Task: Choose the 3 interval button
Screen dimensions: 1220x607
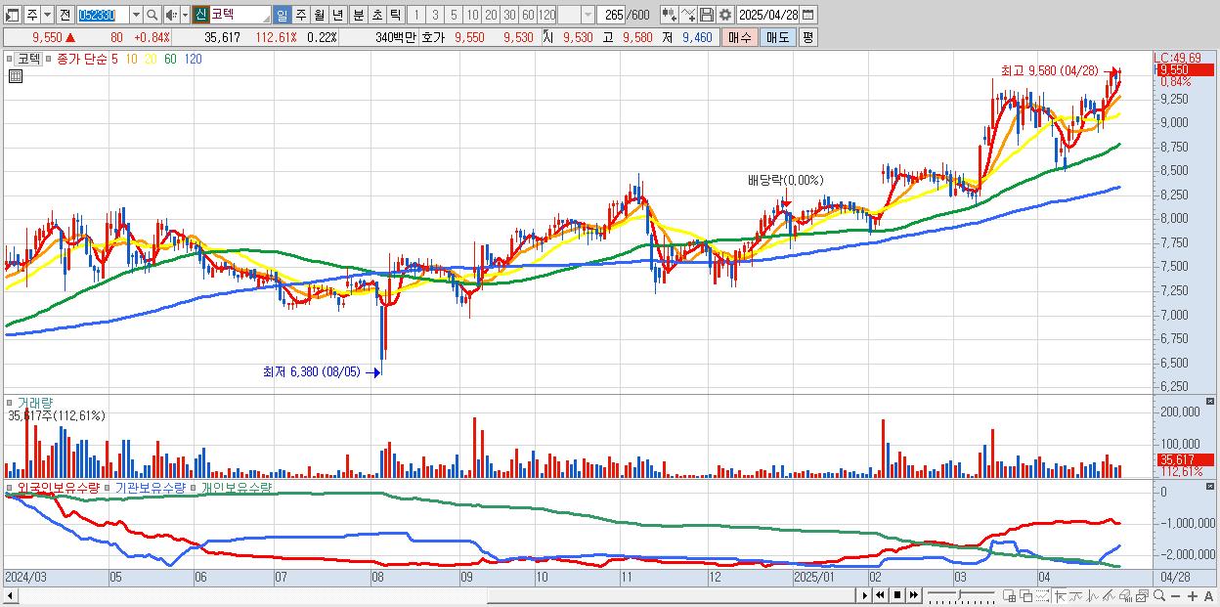Action: pyautogui.click(x=435, y=15)
